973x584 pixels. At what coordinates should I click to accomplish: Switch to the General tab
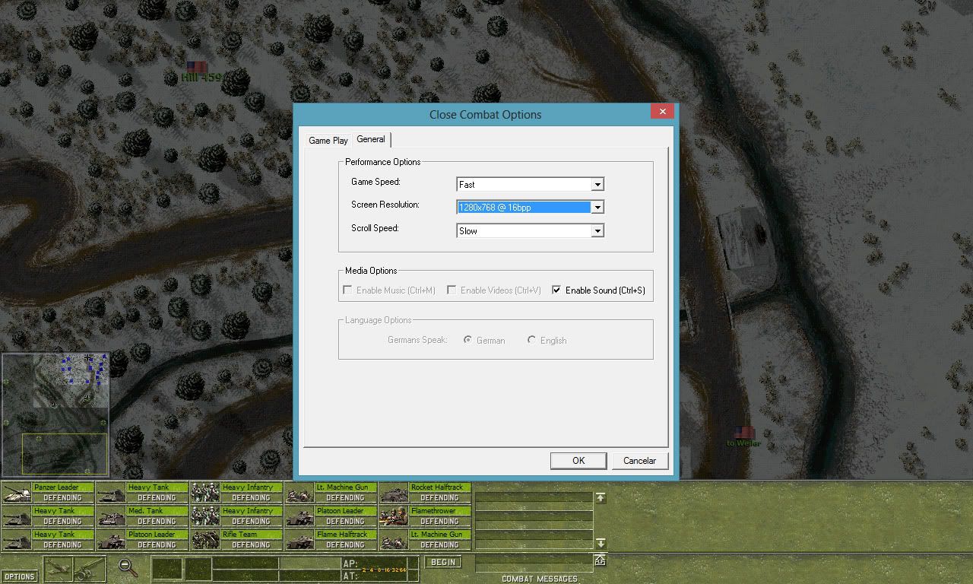371,139
